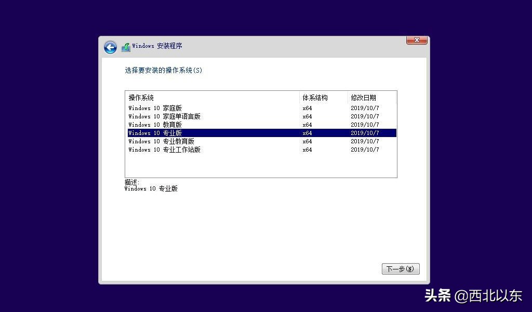Click the x64 label for 专业版
The image size is (532, 312).
[x=307, y=133]
